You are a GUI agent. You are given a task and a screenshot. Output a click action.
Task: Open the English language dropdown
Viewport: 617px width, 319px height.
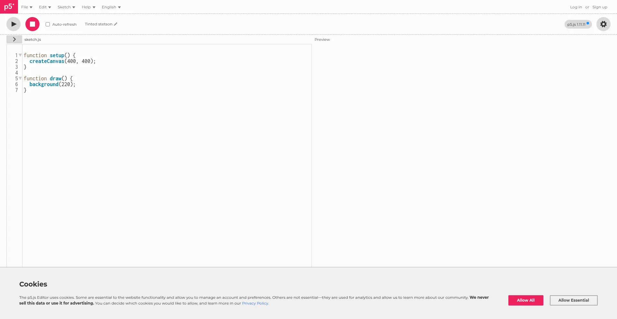point(111,7)
